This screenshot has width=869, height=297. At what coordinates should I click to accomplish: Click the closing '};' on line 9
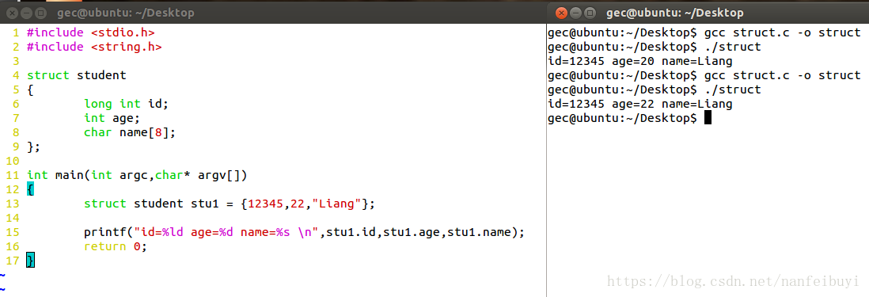point(34,147)
